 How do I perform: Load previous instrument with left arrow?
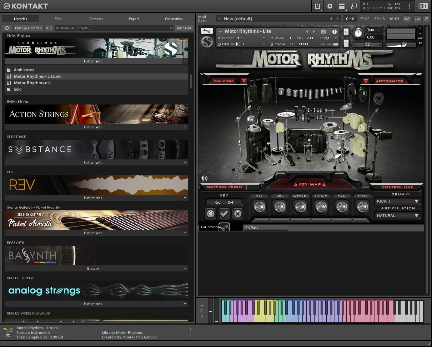[x=307, y=31]
